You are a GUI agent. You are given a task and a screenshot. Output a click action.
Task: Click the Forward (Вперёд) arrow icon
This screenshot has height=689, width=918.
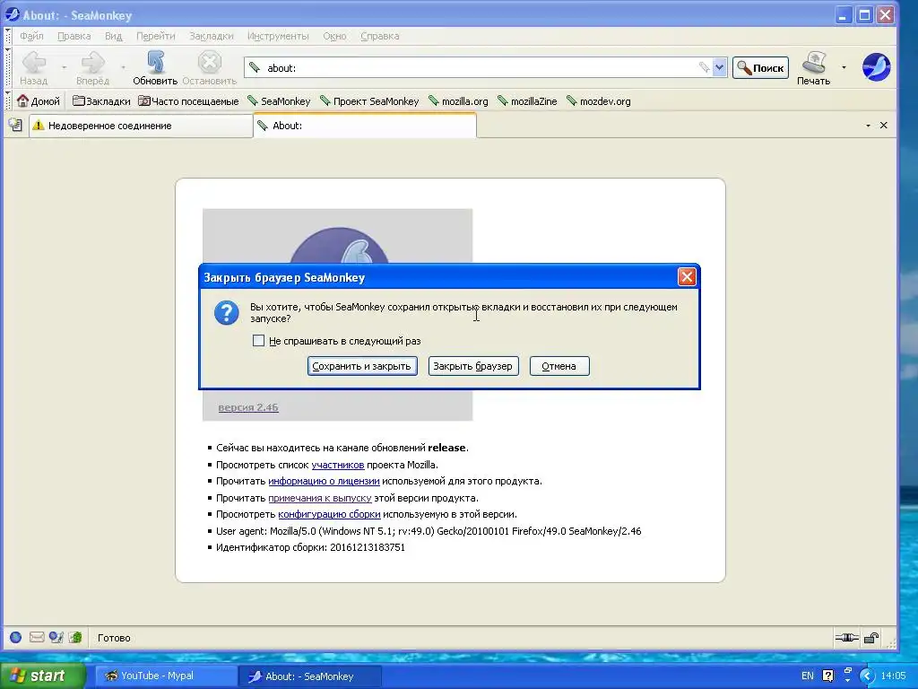point(92,62)
